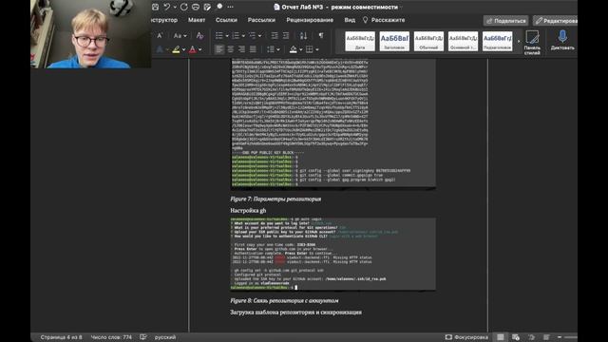Screen dimensions: 608x342
Task: Click Число слов: 774 in status bar
Action: pos(111,337)
